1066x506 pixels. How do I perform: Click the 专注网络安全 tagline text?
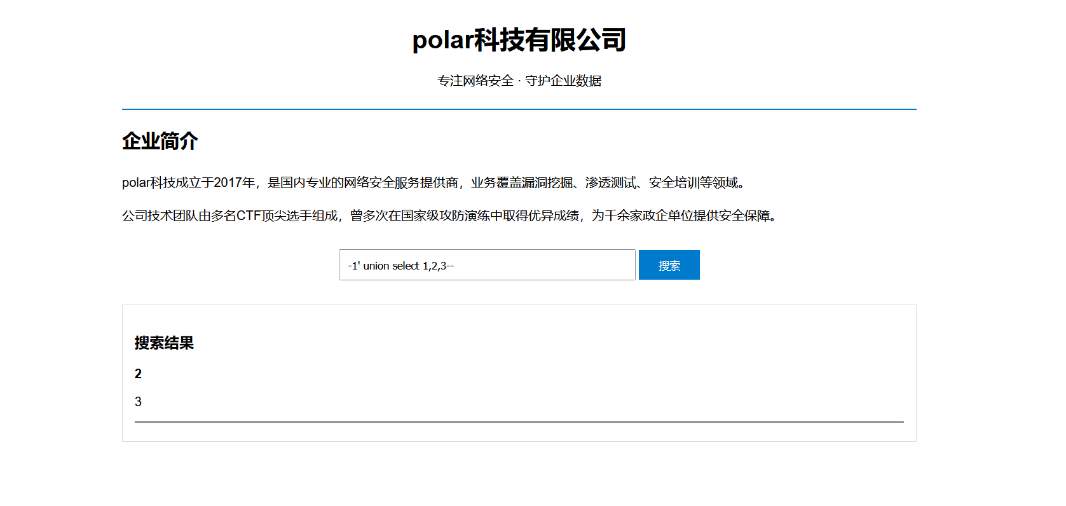click(475, 81)
